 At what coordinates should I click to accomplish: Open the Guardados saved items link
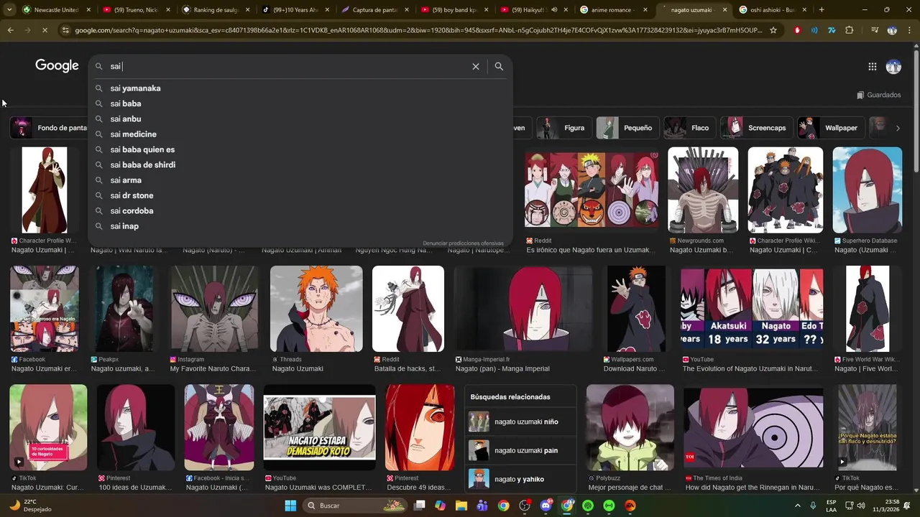click(x=878, y=95)
